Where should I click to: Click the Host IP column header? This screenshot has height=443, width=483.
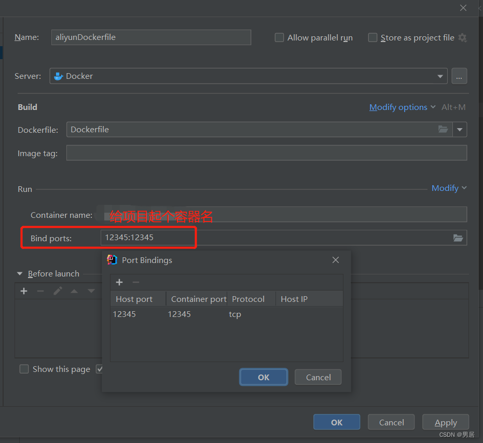[309, 299]
